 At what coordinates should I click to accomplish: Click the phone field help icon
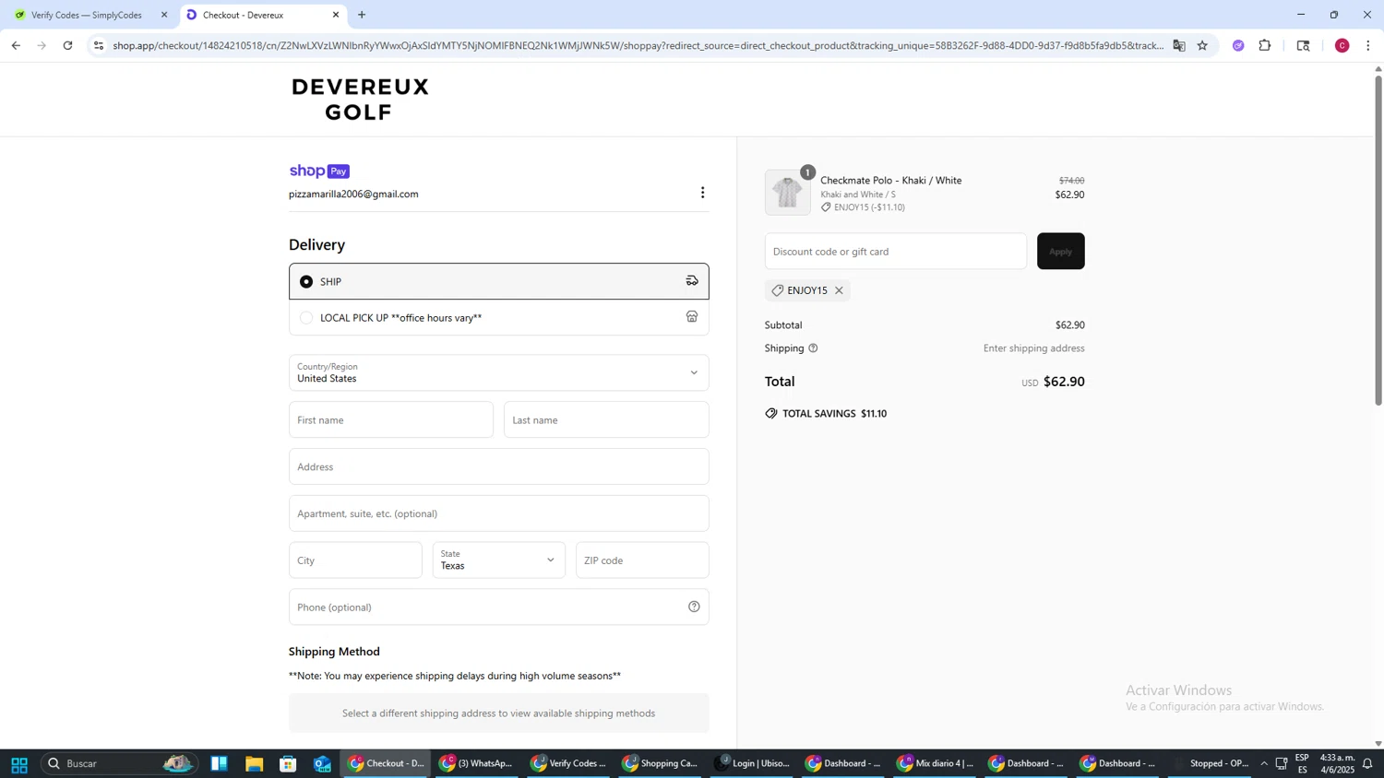694,607
